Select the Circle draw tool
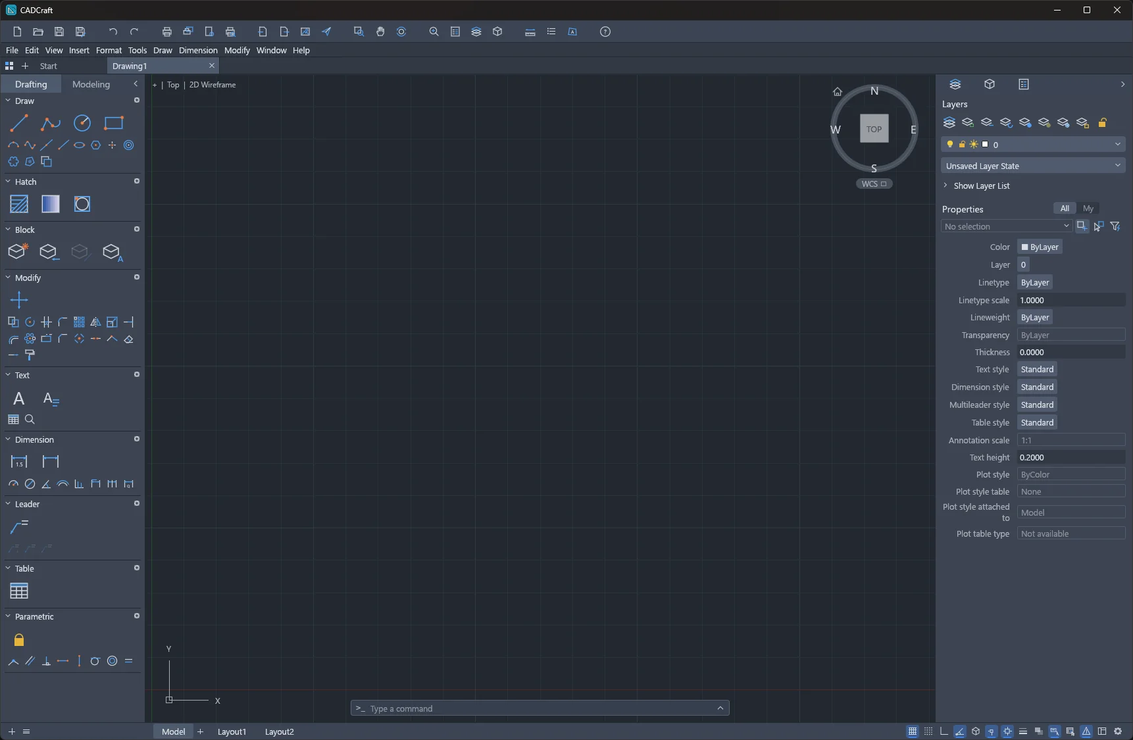Screen dimensions: 1133x740 (x=82, y=123)
